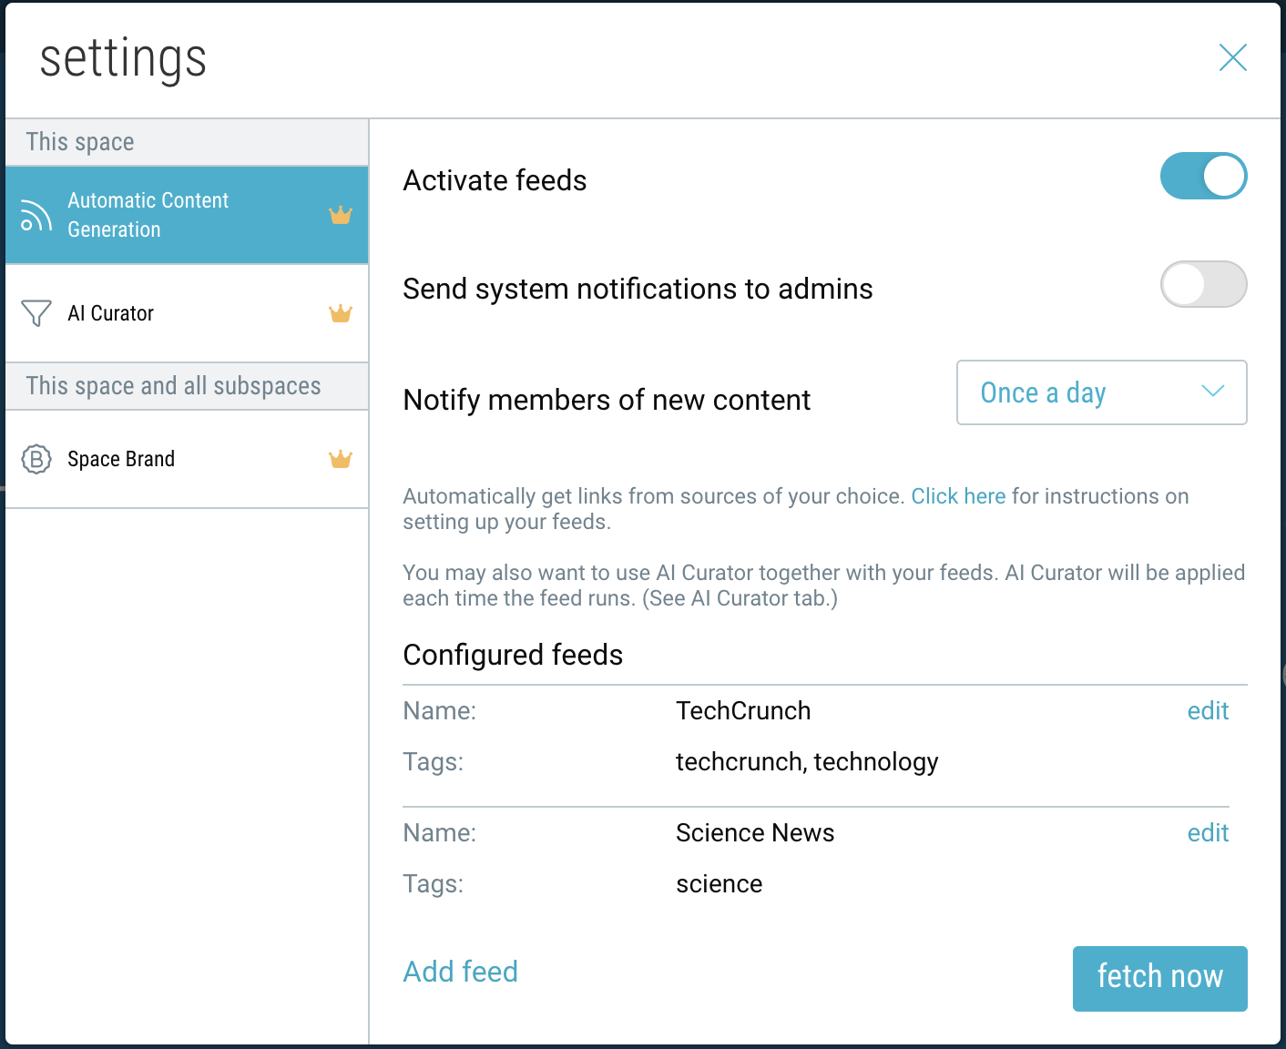Enable Send system notifications to admins
1286x1049 pixels.
pyautogui.click(x=1203, y=284)
